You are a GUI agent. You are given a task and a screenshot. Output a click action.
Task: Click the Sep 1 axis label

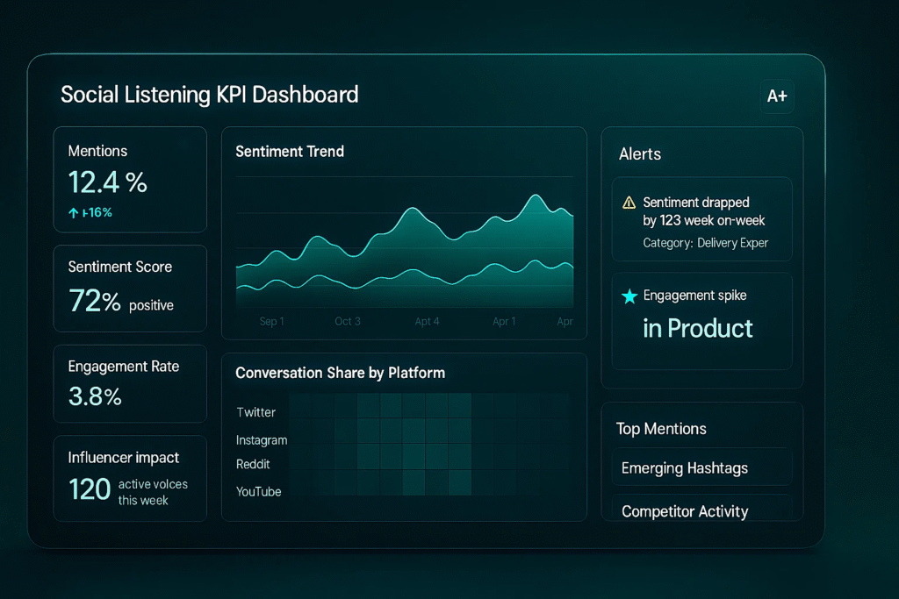point(272,321)
